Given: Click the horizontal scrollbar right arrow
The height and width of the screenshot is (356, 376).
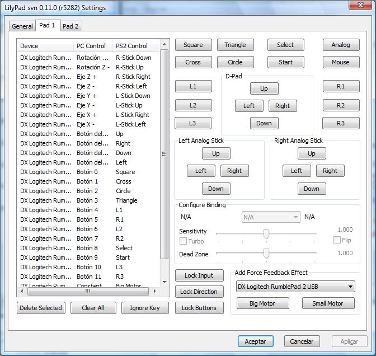Looking at the screenshot, I should pyautogui.click(x=154, y=291).
